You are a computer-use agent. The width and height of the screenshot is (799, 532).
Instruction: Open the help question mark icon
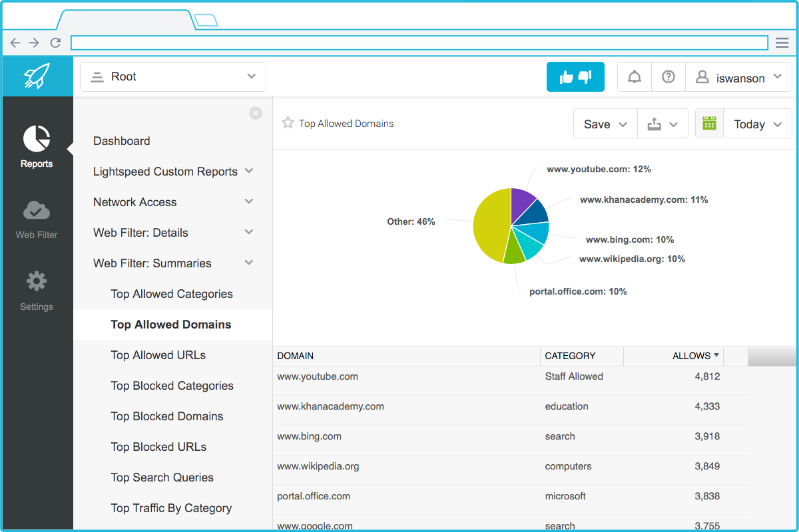[668, 77]
